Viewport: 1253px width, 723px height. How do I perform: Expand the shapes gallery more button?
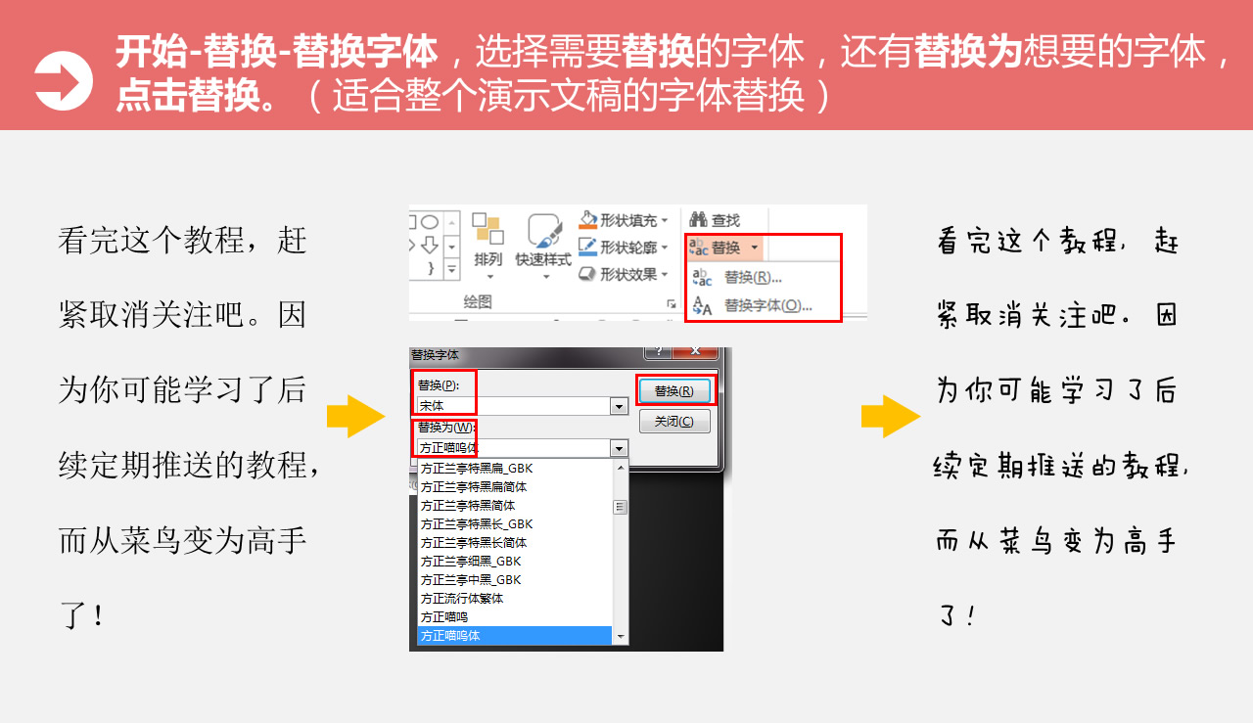(451, 268)
